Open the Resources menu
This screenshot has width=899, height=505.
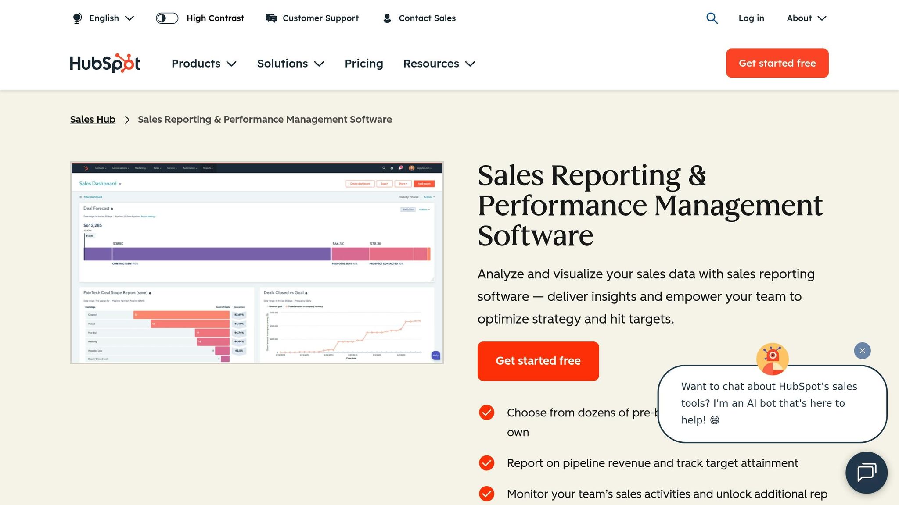[x=439, y=64]
